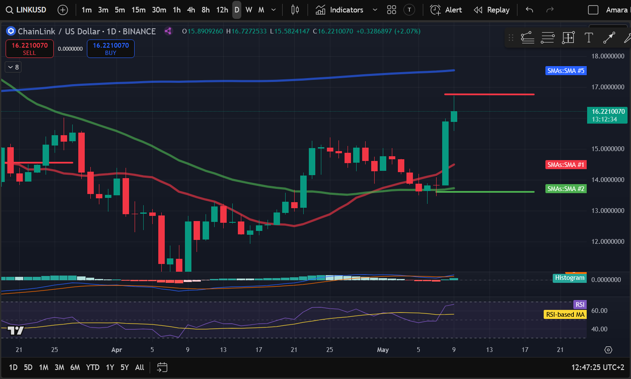Click the purple RSI label
Viewport: 631px width, 379px height.
(x=580, y=305)
